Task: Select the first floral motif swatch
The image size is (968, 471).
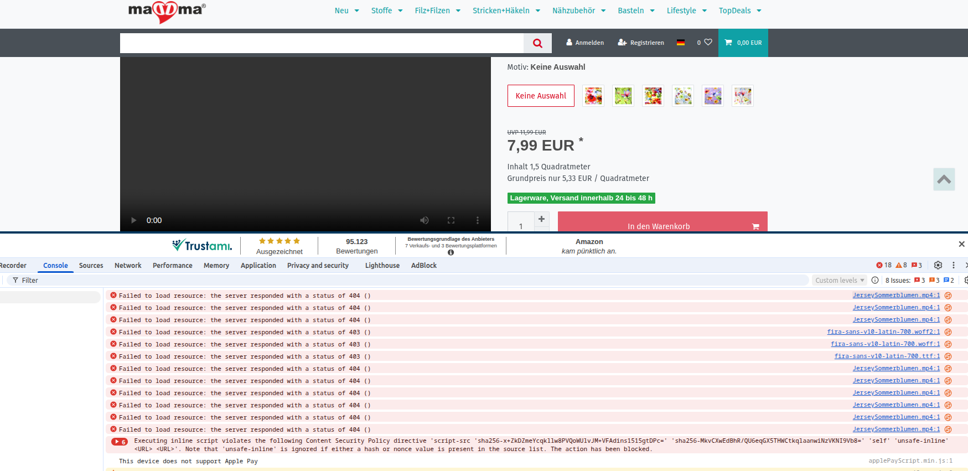Action: coord(593,96)
